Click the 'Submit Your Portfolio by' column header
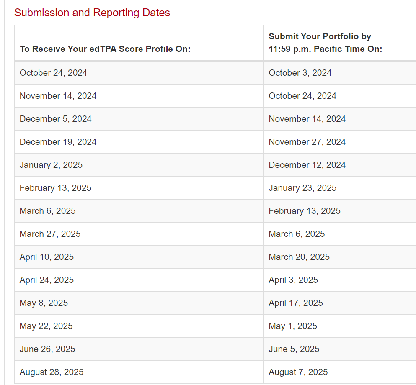The width and height of the screenshot is (416, 385). click(x=320, y=36)
